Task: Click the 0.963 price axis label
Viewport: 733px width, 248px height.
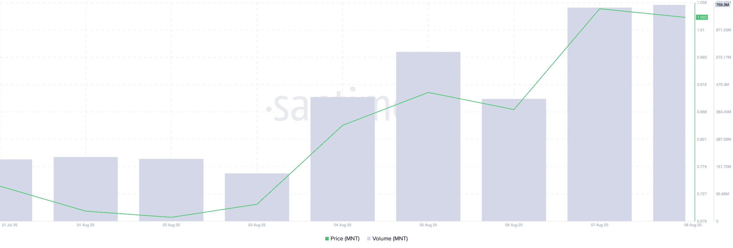Action: pos(702,57)
